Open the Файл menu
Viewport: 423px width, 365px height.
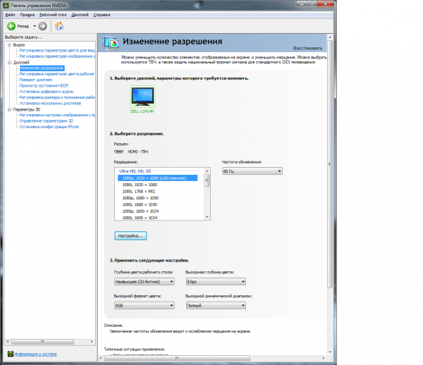click(x=10, y=14)
